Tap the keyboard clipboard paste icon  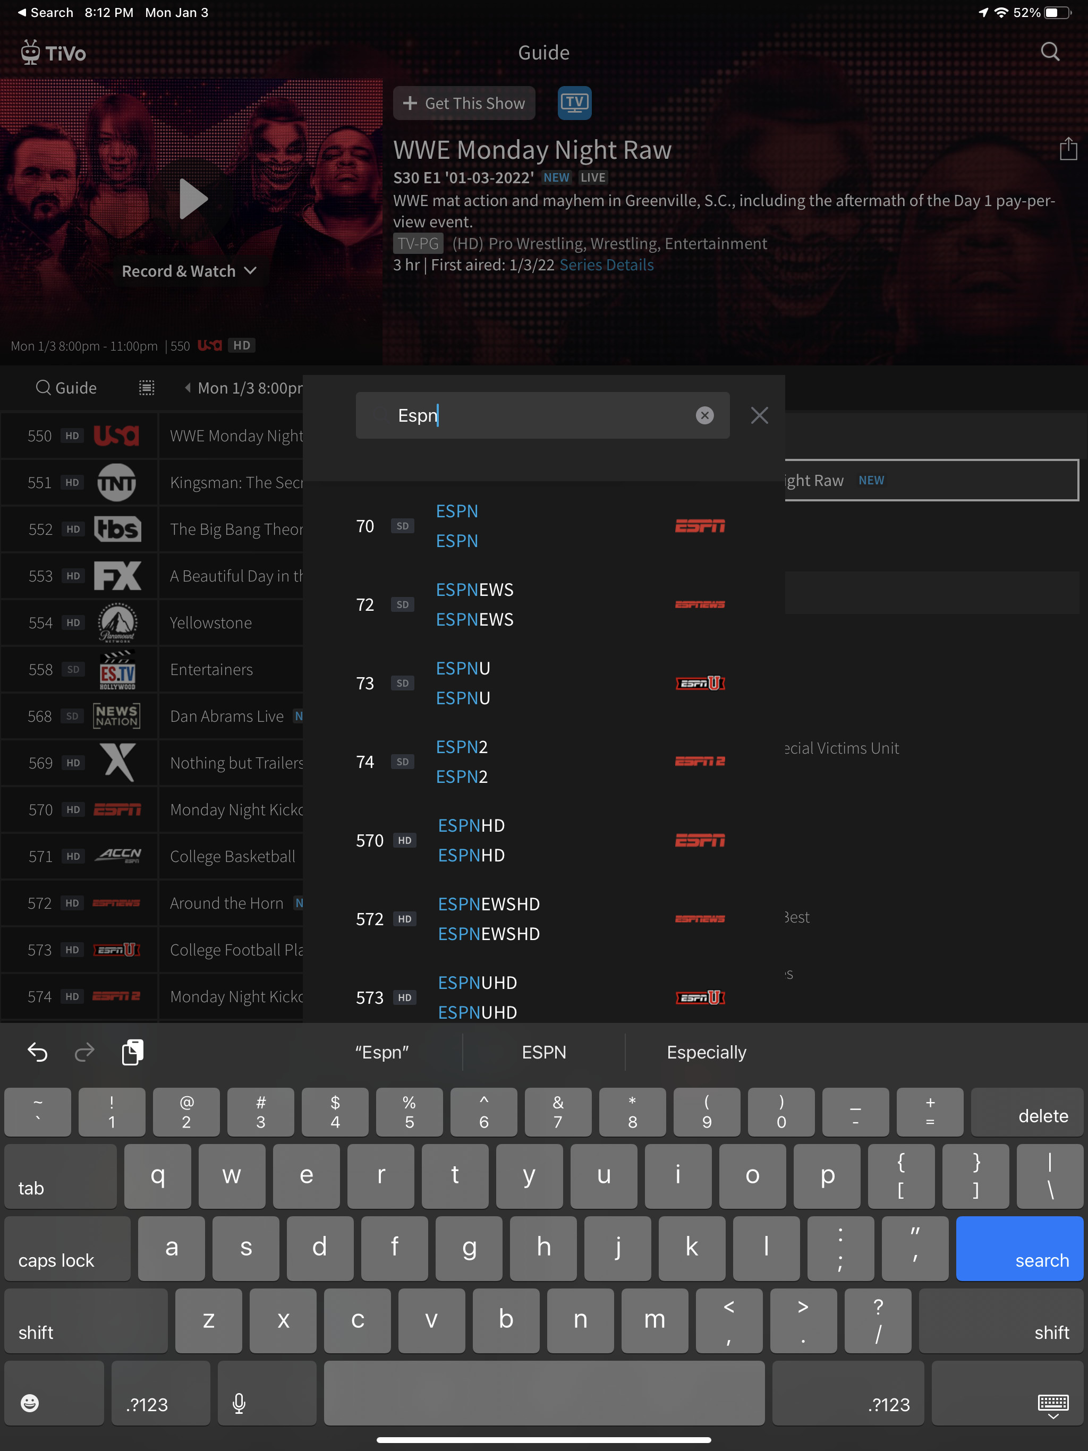click(x=133, y=1052)
